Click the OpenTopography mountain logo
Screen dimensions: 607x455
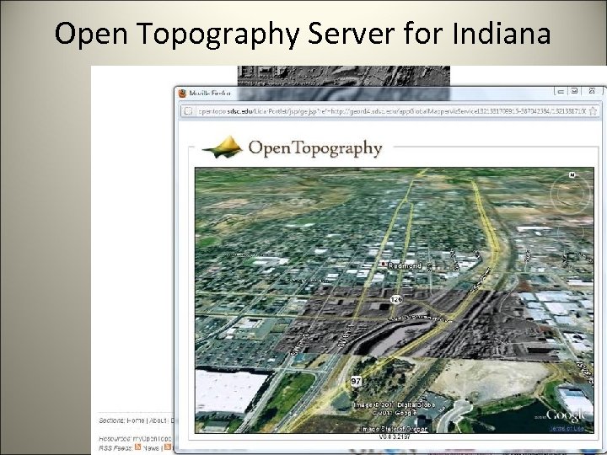(x=223, y=147)
